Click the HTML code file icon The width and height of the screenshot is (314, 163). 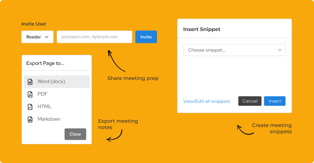[30, 107]
